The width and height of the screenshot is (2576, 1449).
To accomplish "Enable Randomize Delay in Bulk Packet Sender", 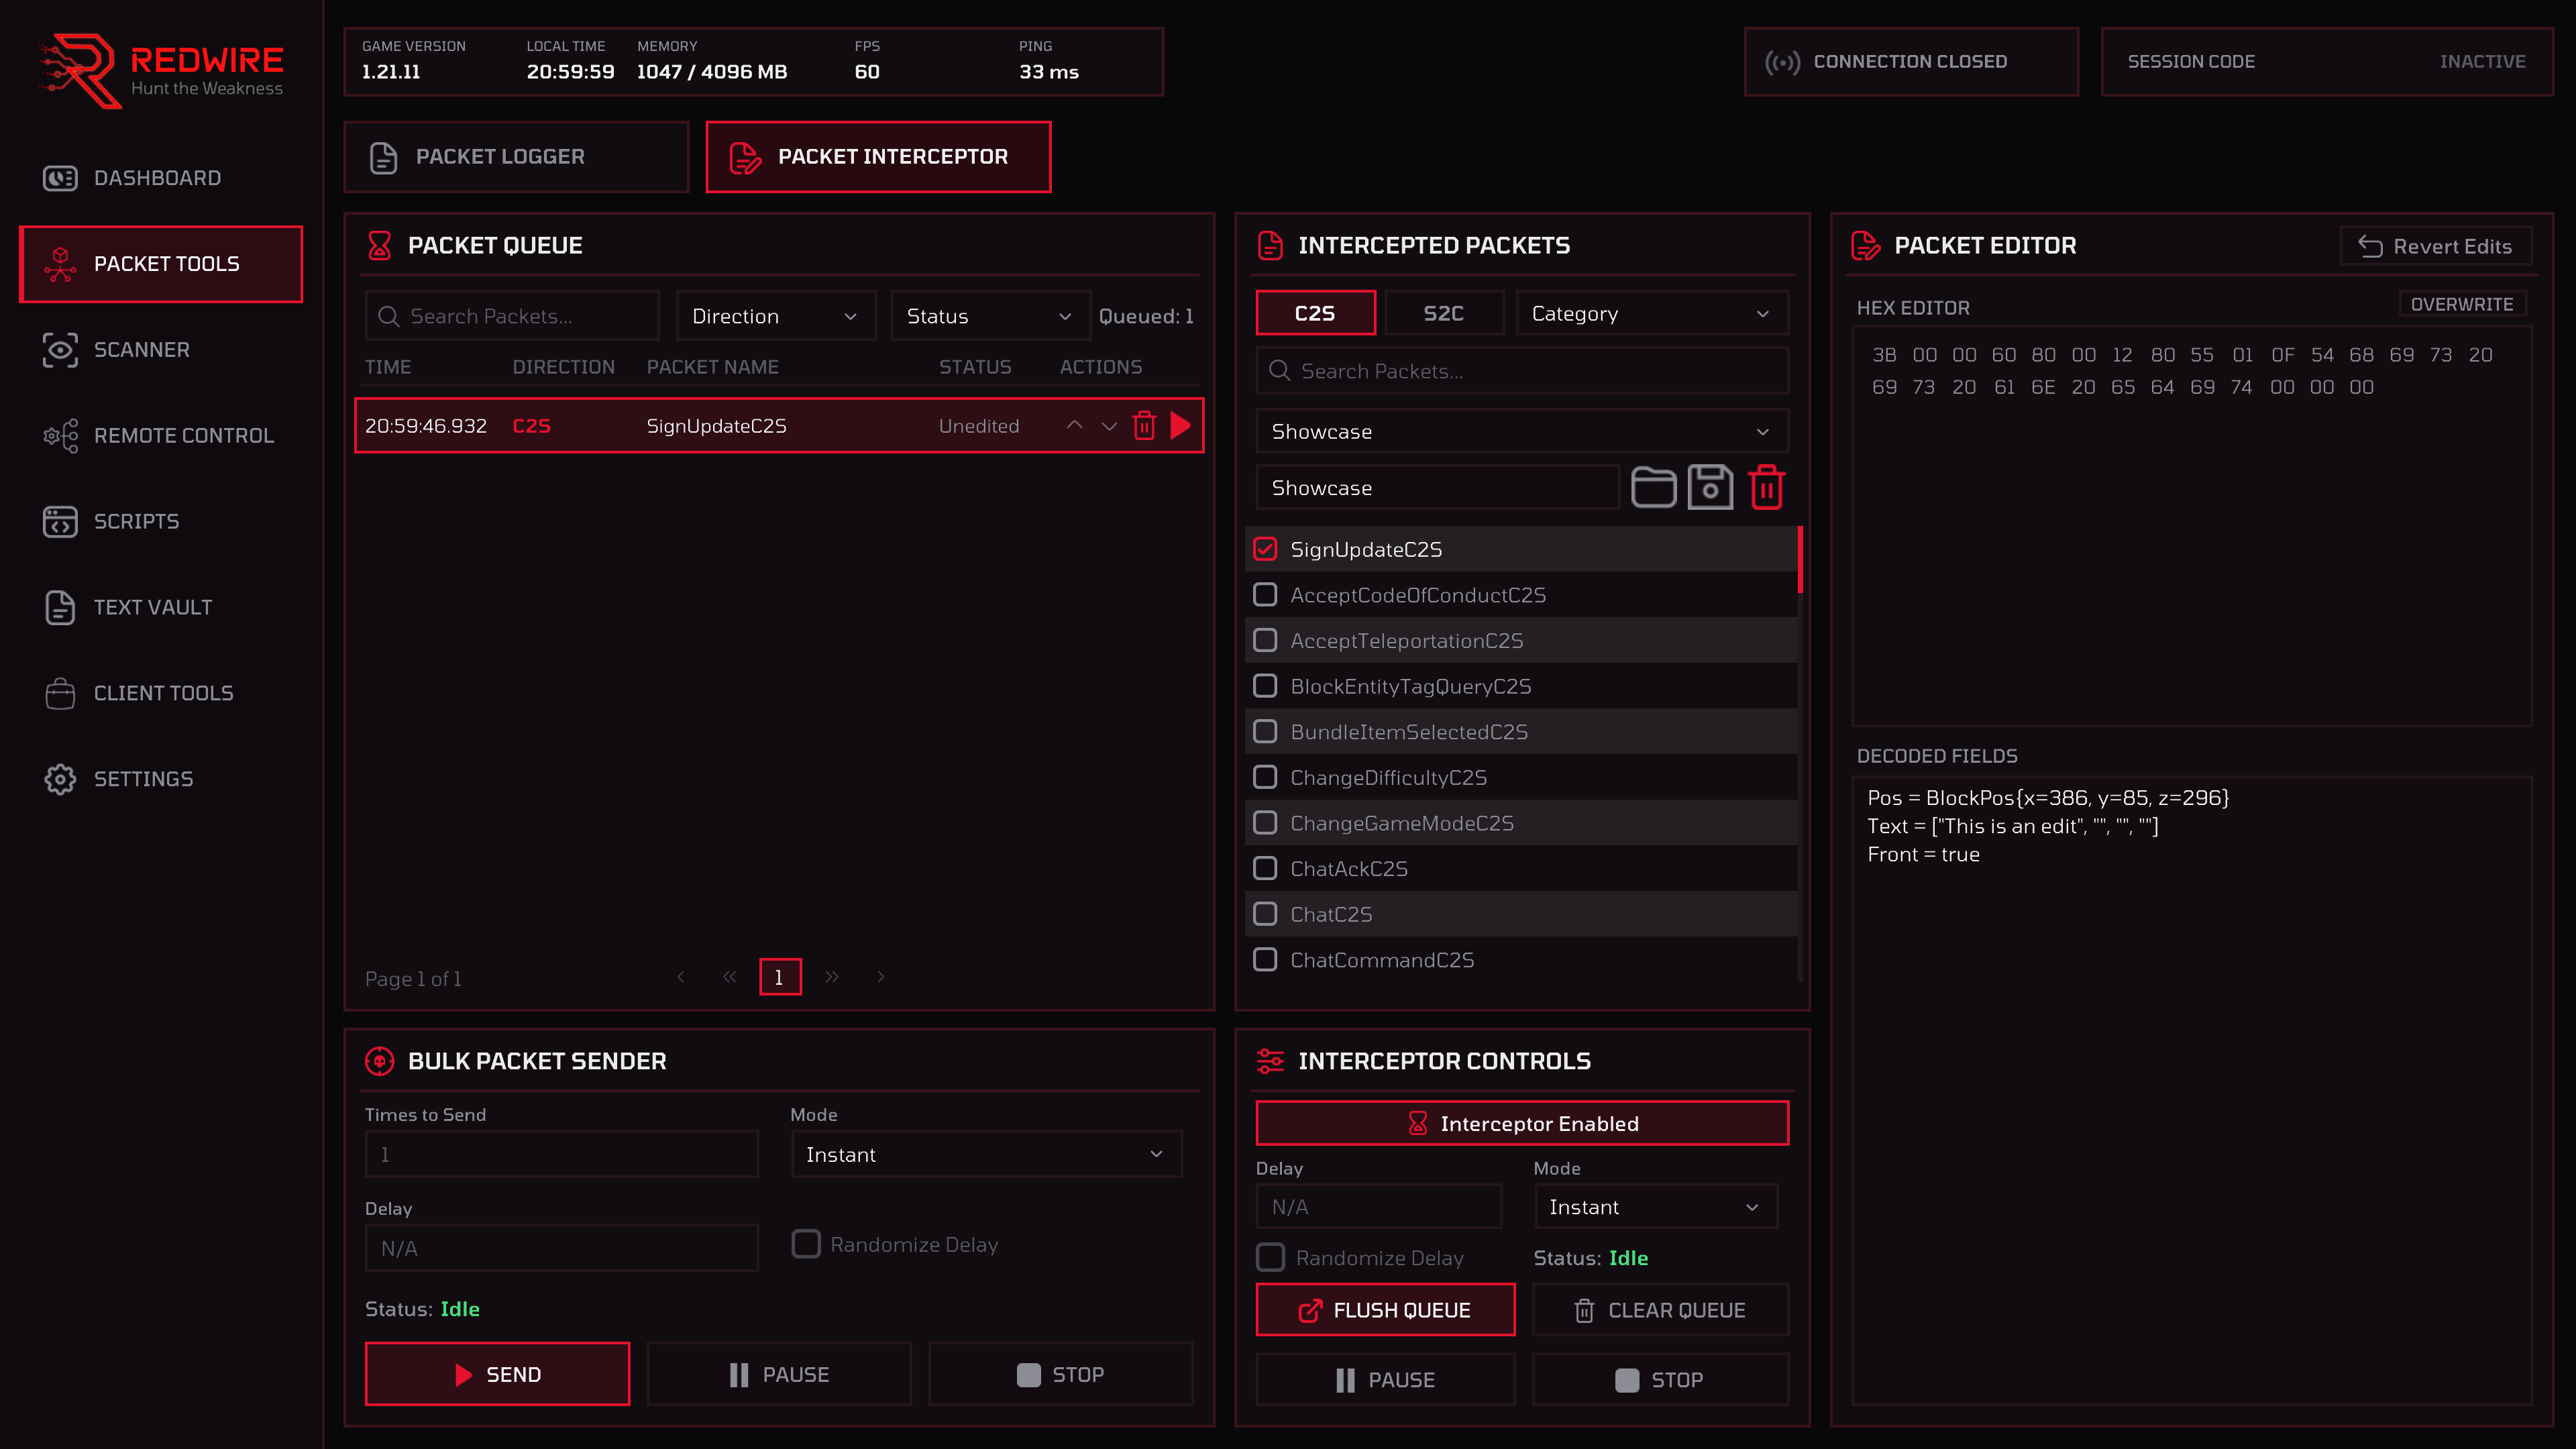I will tap(806, 1244).
